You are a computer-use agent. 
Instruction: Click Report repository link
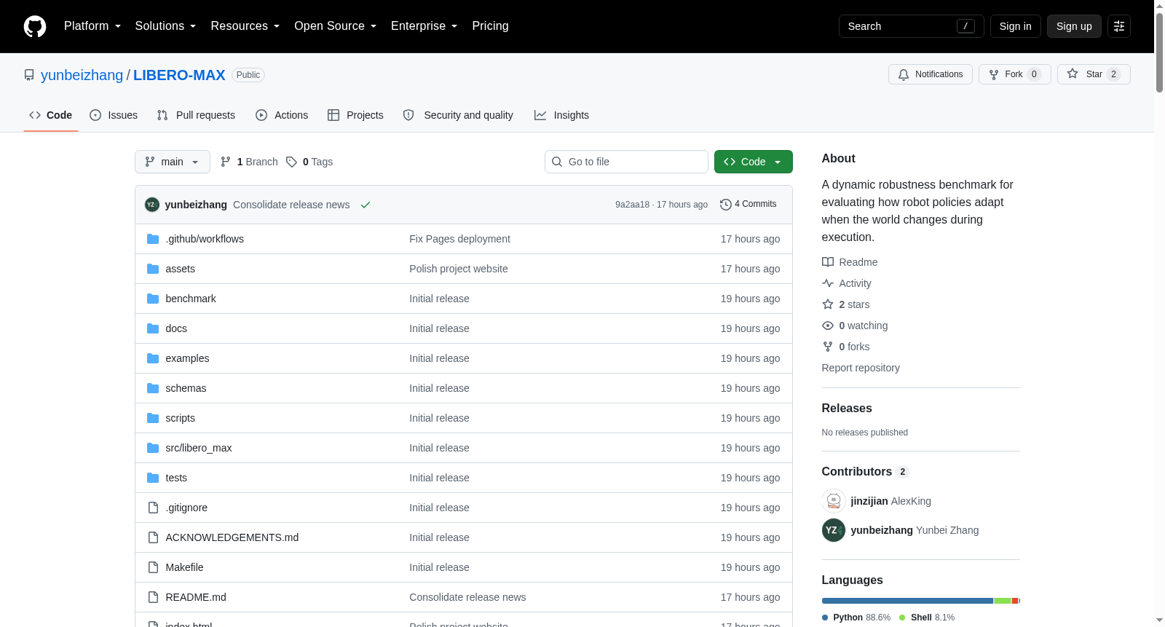tap(861, 368)
